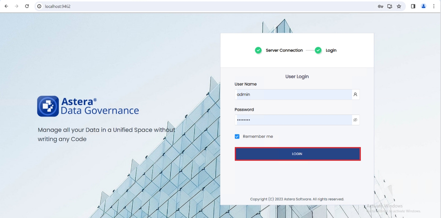
Task: Open the browser side panel
Action: pyautogui.click(x=413, y=6)
